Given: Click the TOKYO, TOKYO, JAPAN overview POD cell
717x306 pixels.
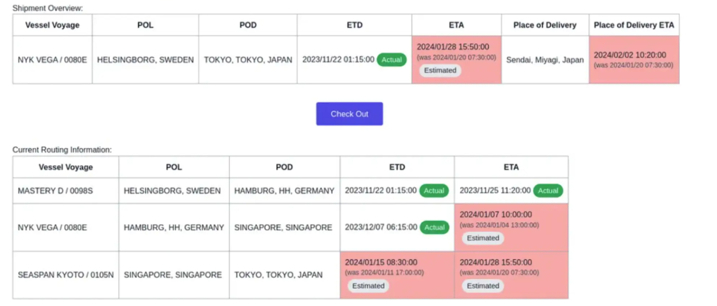Looking at the screenshot, I should pos(248,60).
